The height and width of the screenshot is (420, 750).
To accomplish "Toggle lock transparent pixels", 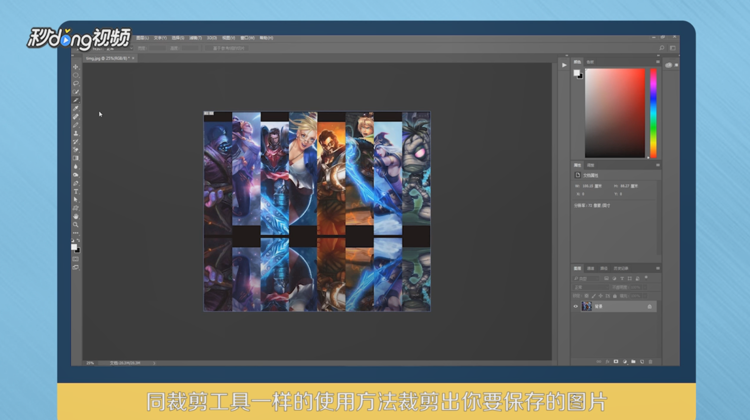I will (x=587, y=296).
